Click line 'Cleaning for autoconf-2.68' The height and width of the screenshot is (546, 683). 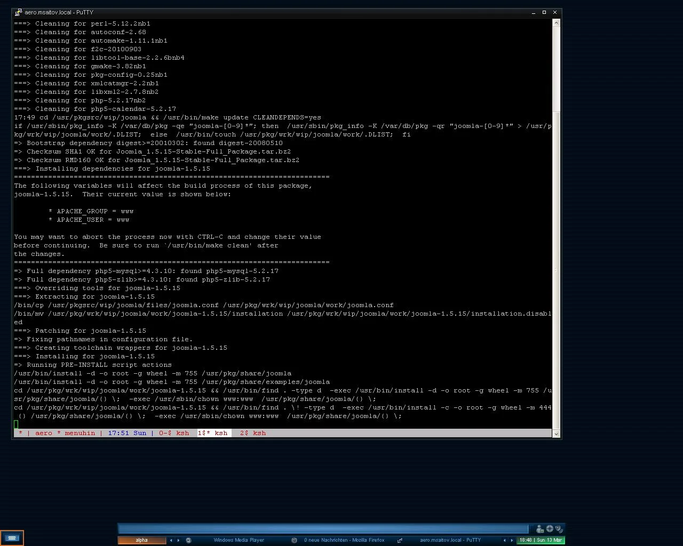point(80,32)
